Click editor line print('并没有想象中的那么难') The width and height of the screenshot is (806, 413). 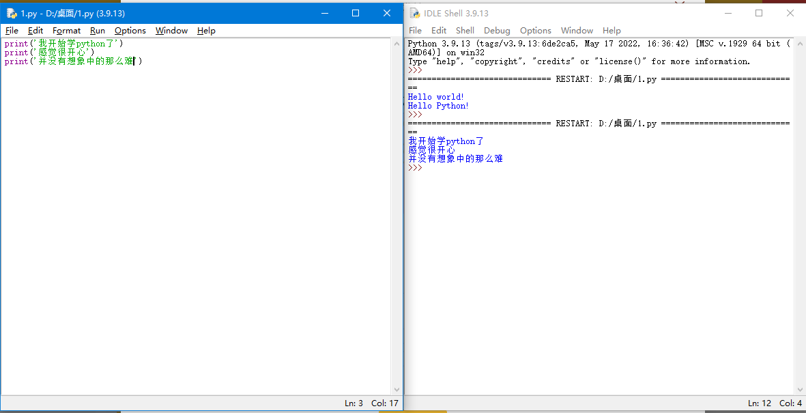tap(73, 61)
